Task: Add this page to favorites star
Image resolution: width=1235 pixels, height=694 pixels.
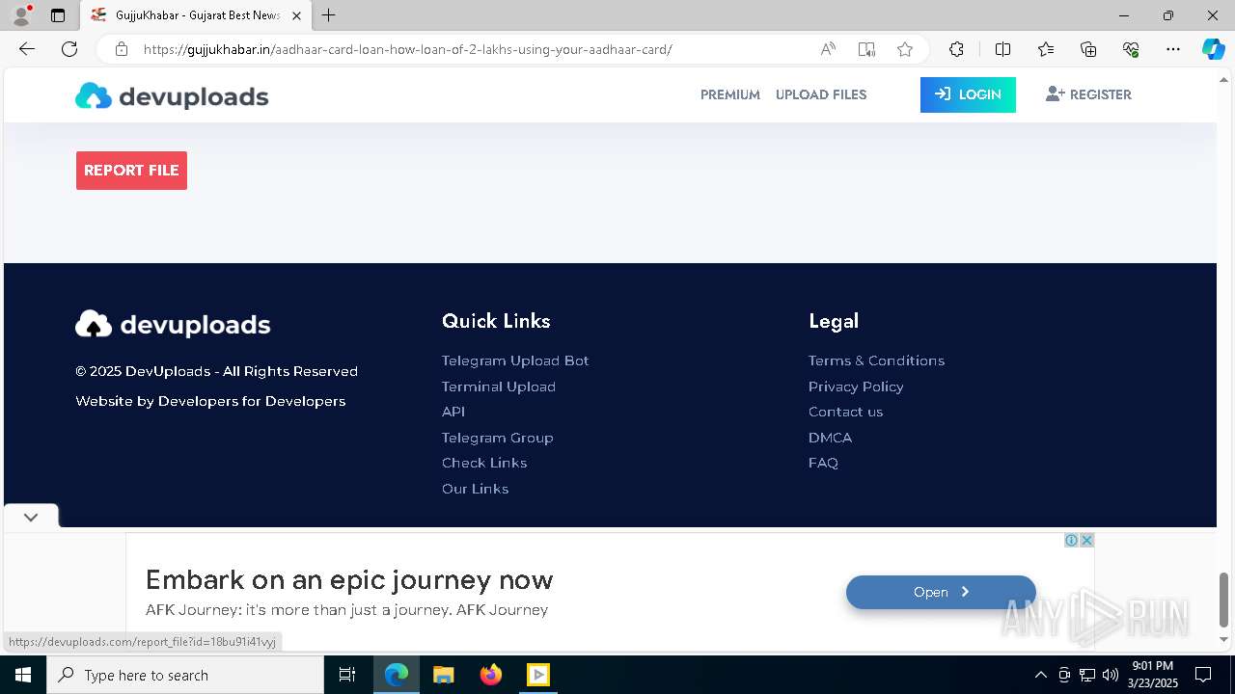Action: tap(905, 49)
